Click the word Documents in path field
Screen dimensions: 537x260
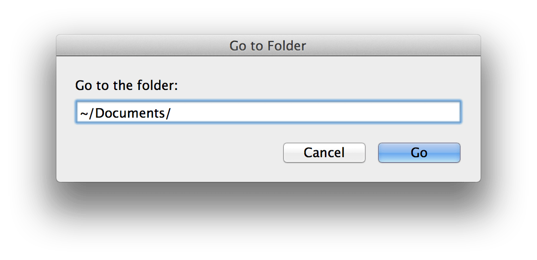[130, 113]
